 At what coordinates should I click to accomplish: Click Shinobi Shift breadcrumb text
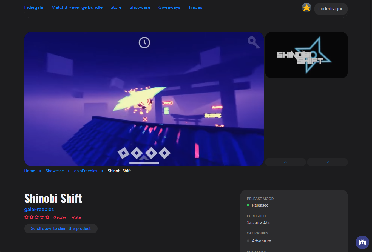(119, 171)
